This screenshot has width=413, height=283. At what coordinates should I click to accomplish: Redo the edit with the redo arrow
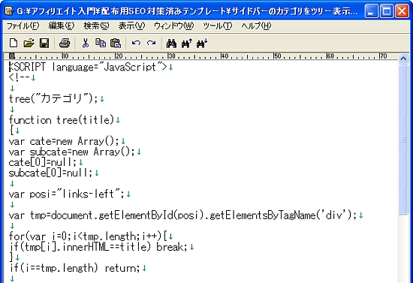pyautogui.click(x=151, y=43)
